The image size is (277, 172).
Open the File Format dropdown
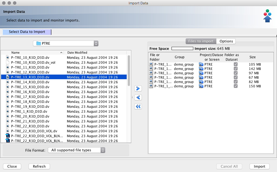(x=76, y=150)
